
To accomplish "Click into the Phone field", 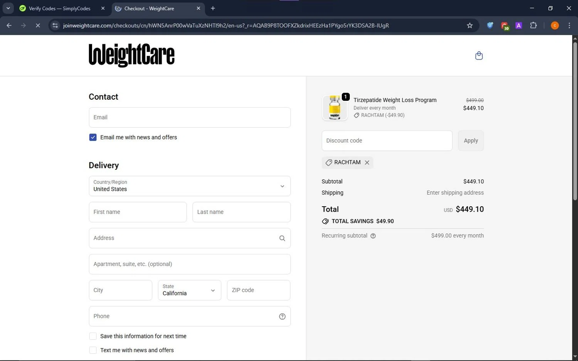I will click(x=190, y=316).
